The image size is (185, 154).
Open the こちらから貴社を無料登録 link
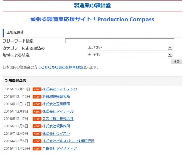click(62, 67)
